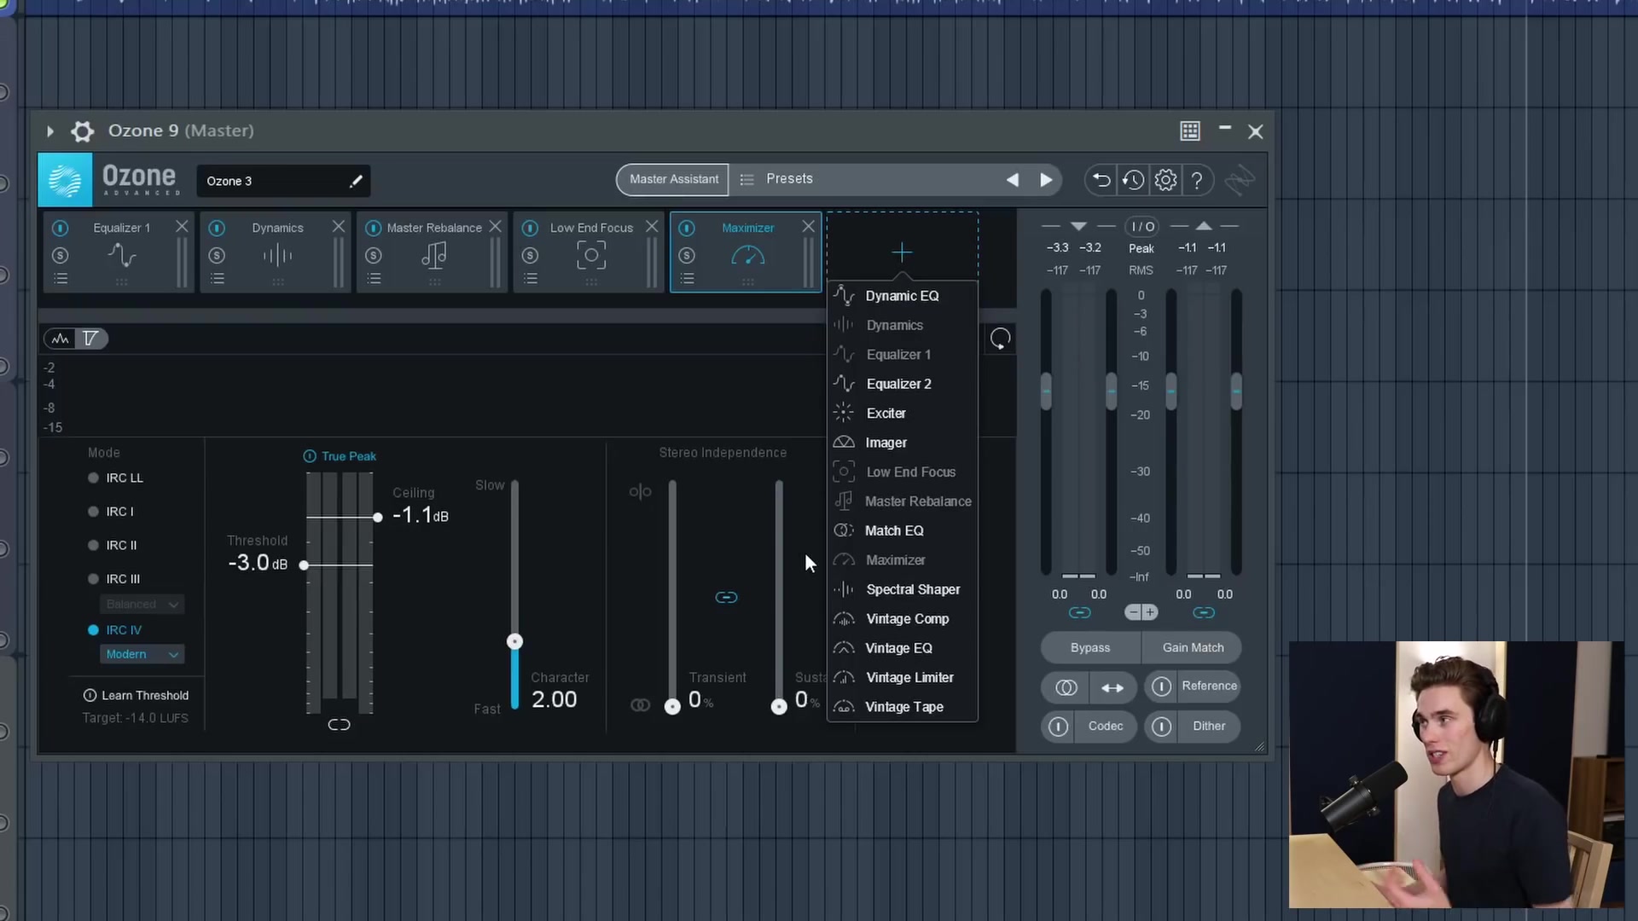The height and width of the screenshot is (921, 1638).
Task: Click the Ceiling slider handle
Action: coord(378,517)
